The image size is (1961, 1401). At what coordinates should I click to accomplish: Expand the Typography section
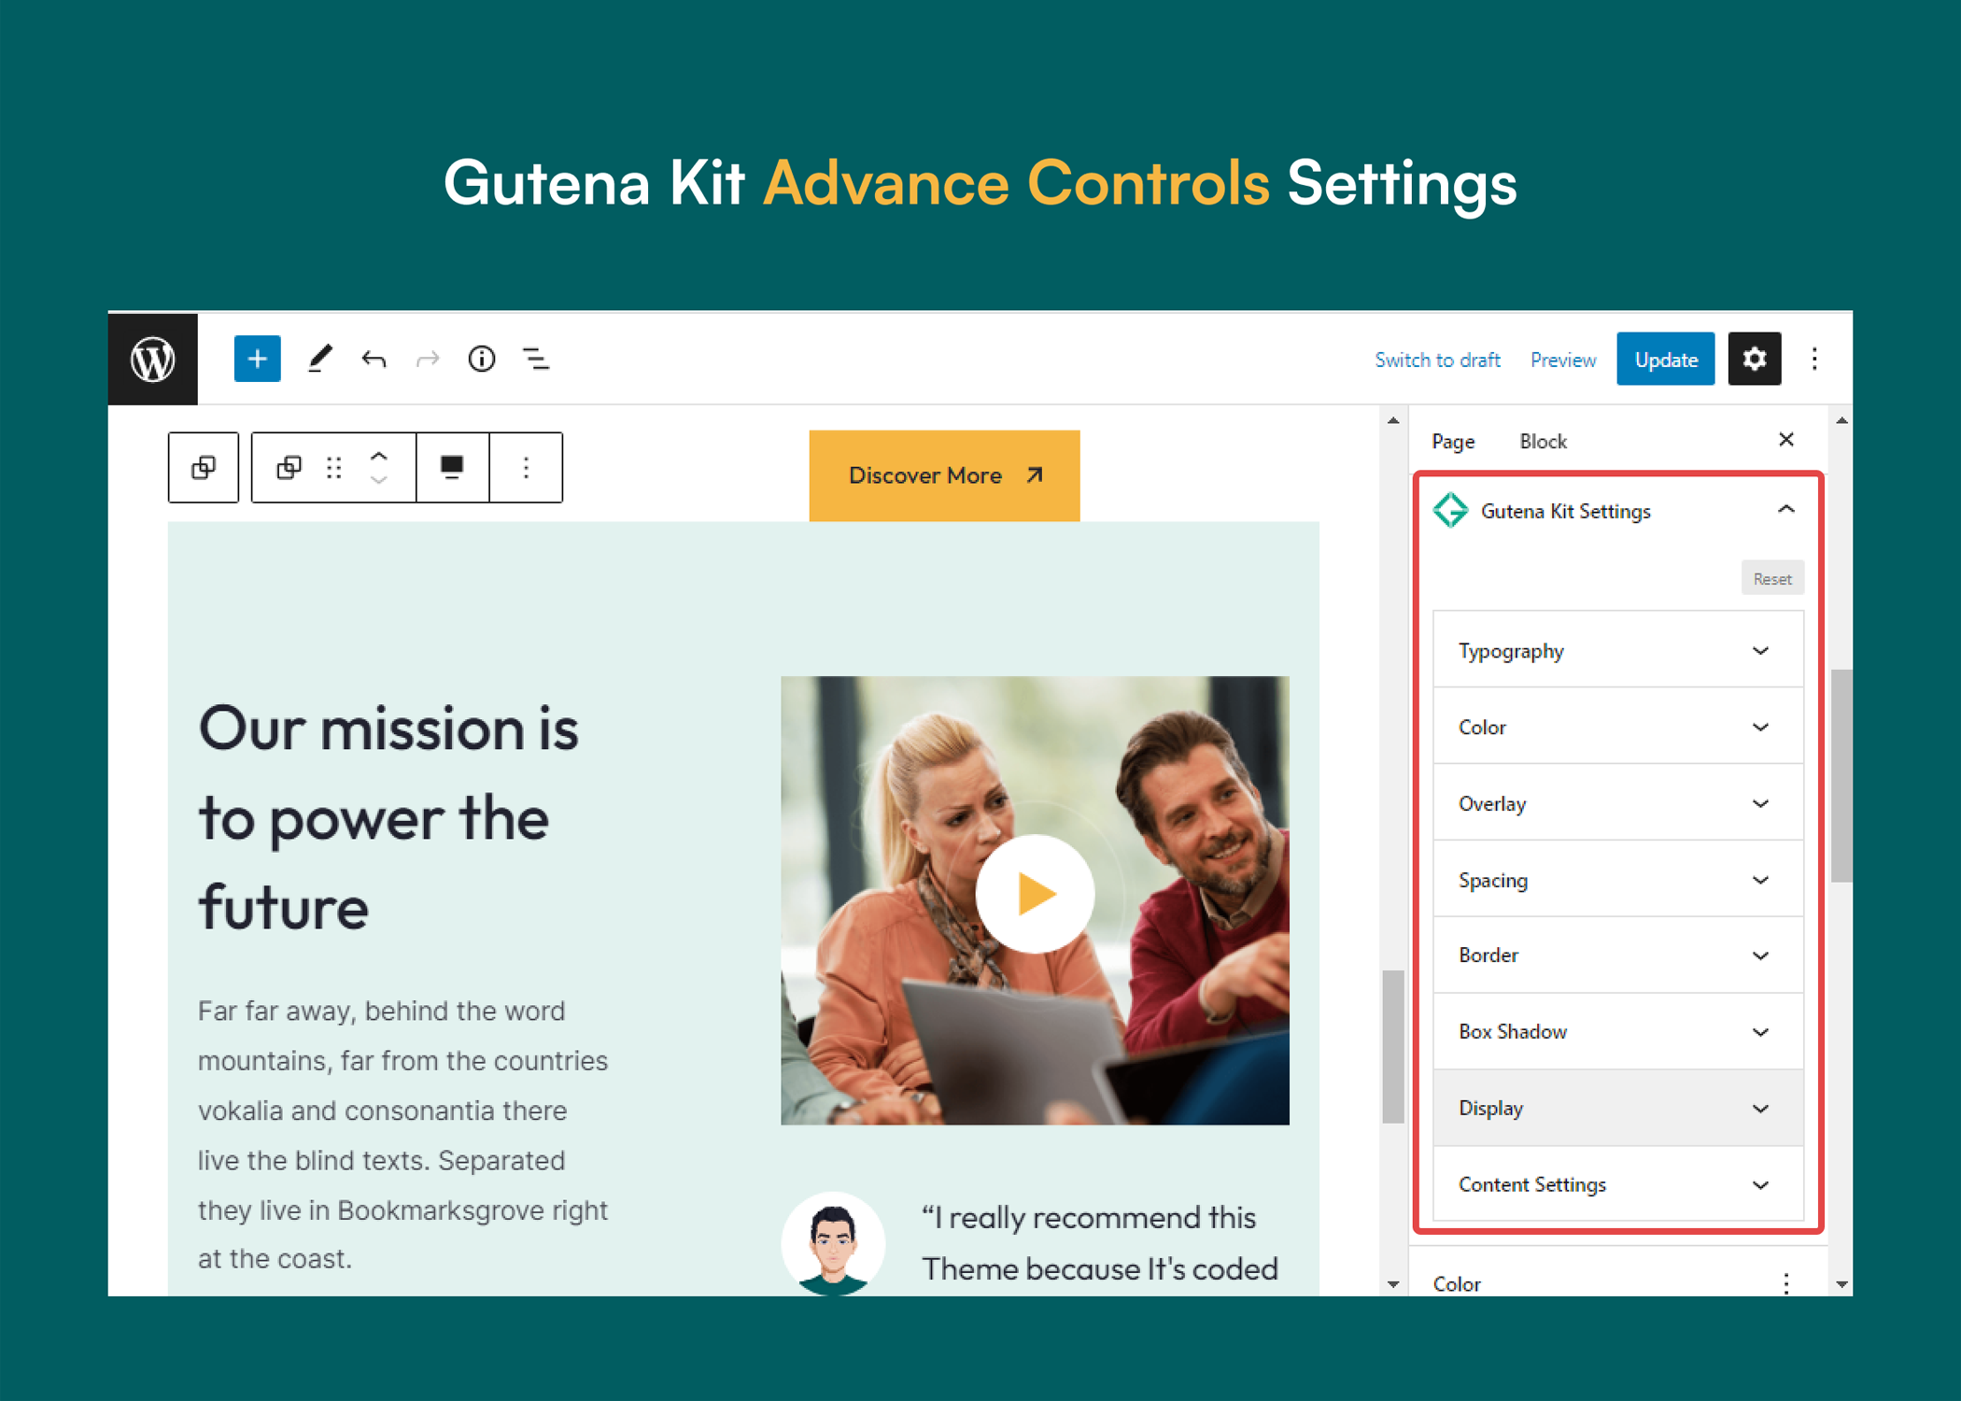[x=1618, y=651]
